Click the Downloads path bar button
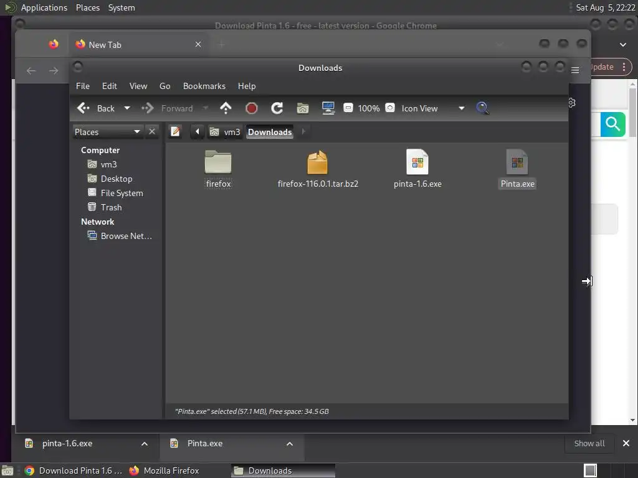The height and width of the screenshot is (478, 638). pos(270,132)
